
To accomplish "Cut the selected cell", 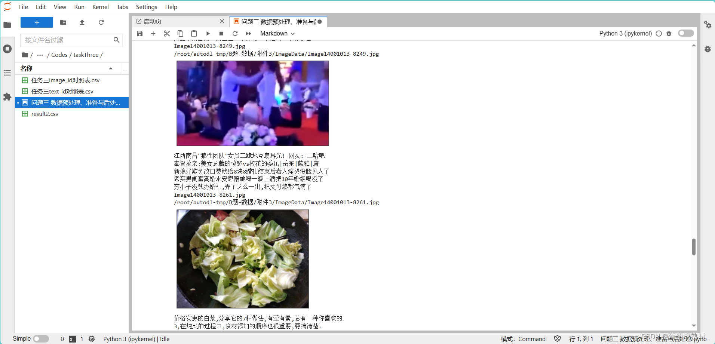I will [167, 34].
